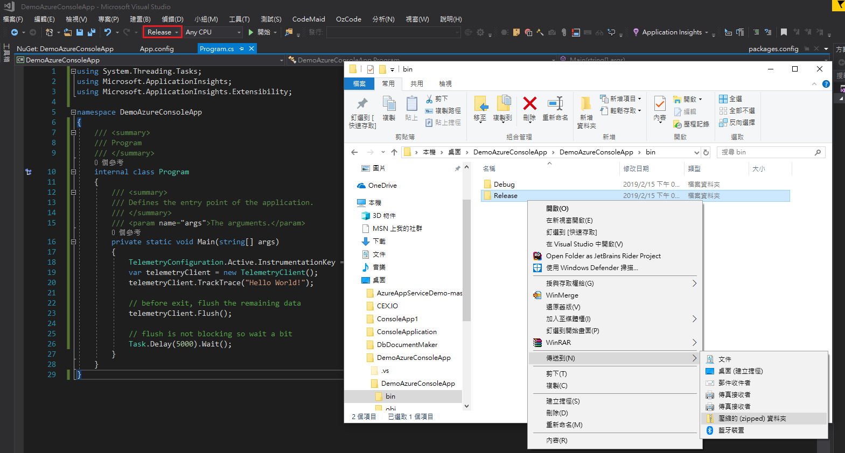Switch to the App.config editor tab

pyautogui.click(x=157, y=49)
